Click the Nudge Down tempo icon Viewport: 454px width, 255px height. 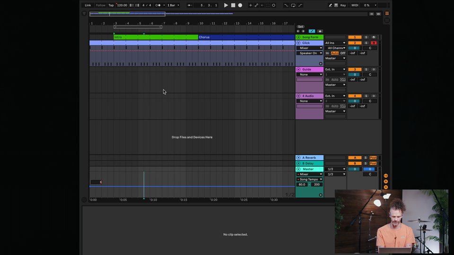point(132,5)
